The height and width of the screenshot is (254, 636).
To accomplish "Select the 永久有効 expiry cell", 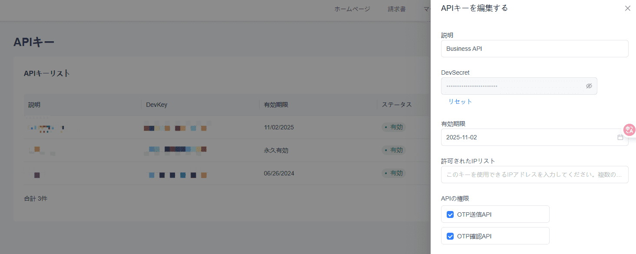I will pos(276,150).
